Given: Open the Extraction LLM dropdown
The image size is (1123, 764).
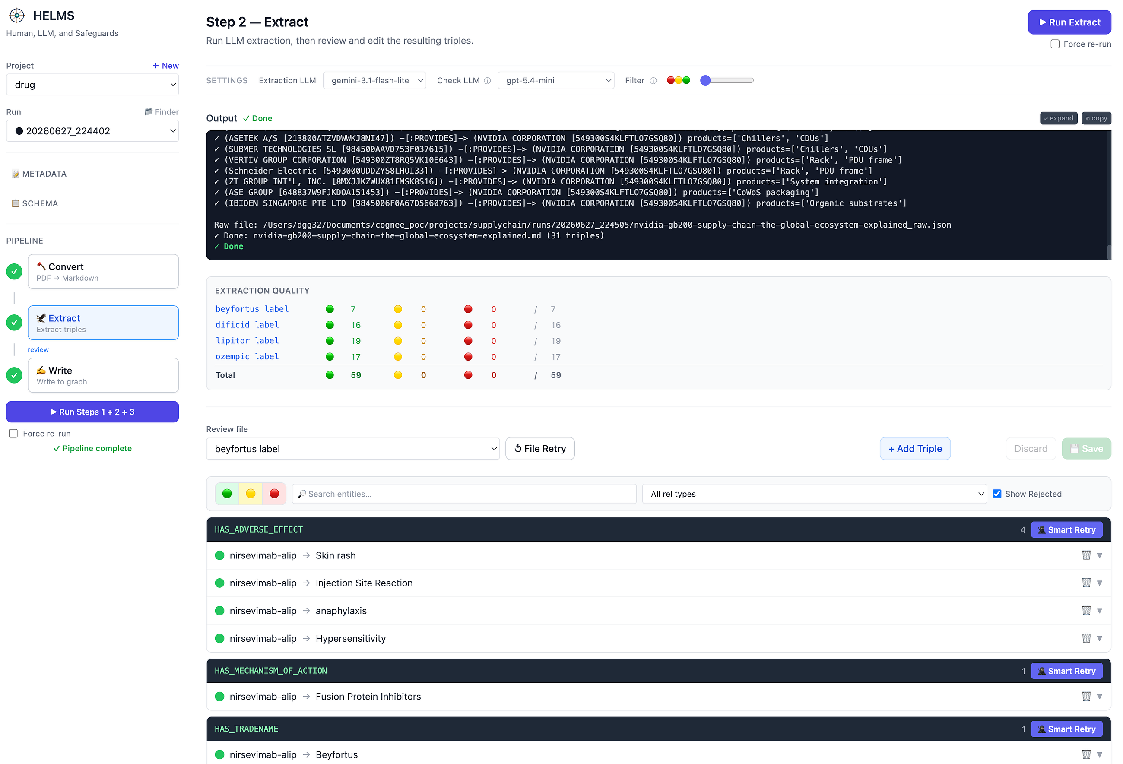Looking at the screenshot, I should [374, 81].
